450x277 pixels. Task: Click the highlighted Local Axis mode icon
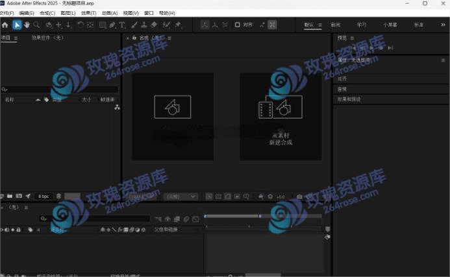click(205, 25)
